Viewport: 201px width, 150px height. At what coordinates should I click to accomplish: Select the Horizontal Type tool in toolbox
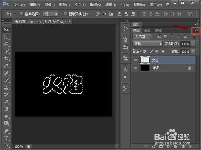coord(6,138)
